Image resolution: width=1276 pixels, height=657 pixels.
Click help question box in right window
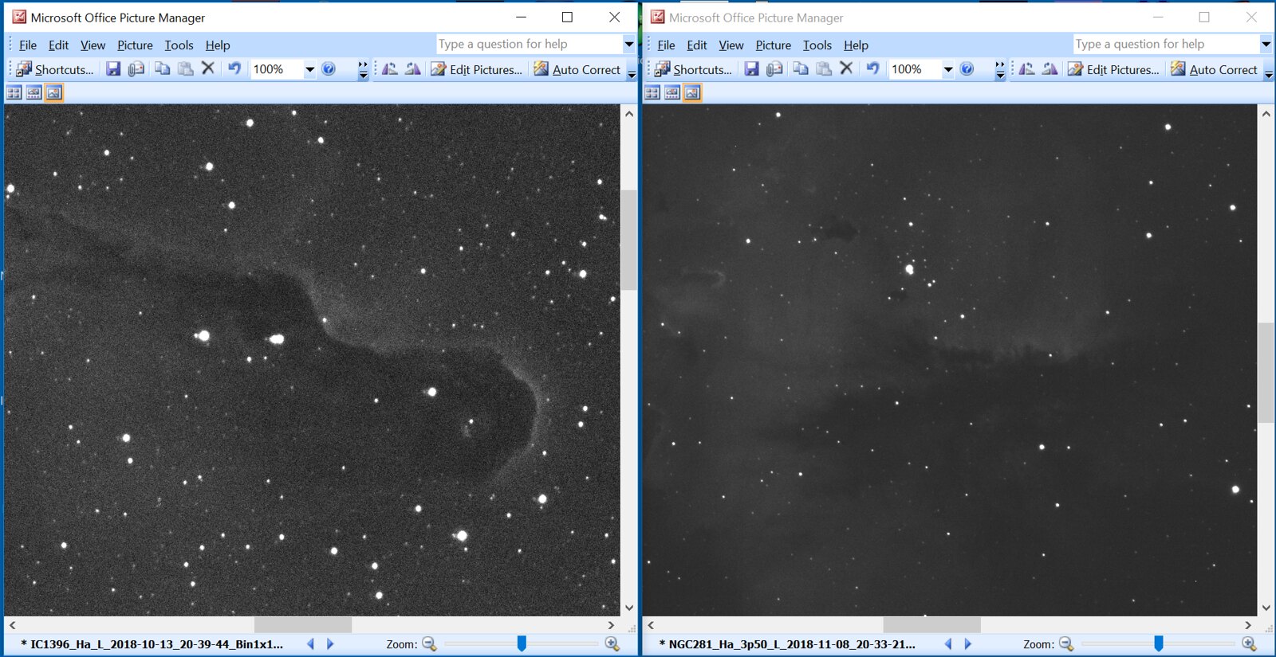1166,45
